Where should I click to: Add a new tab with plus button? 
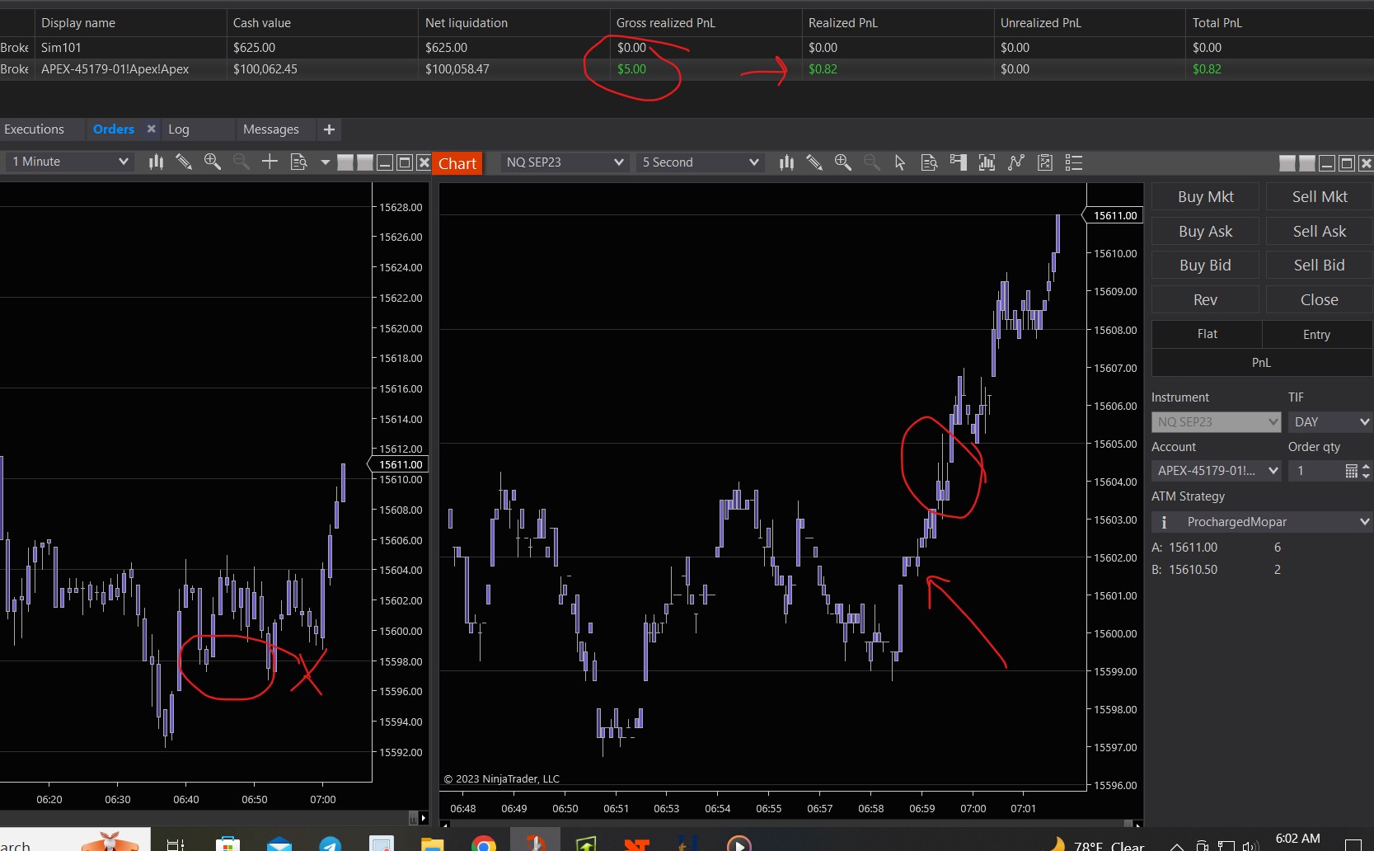tap(329, 129)
